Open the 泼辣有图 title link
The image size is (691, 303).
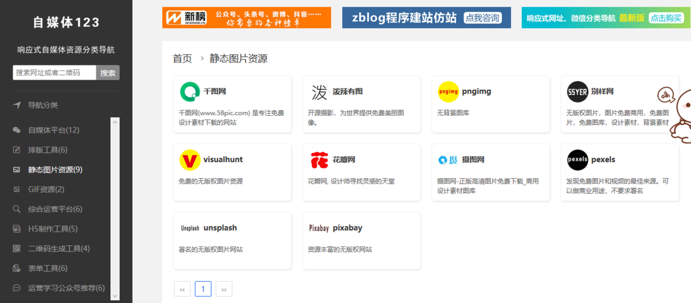pos(348,91)
